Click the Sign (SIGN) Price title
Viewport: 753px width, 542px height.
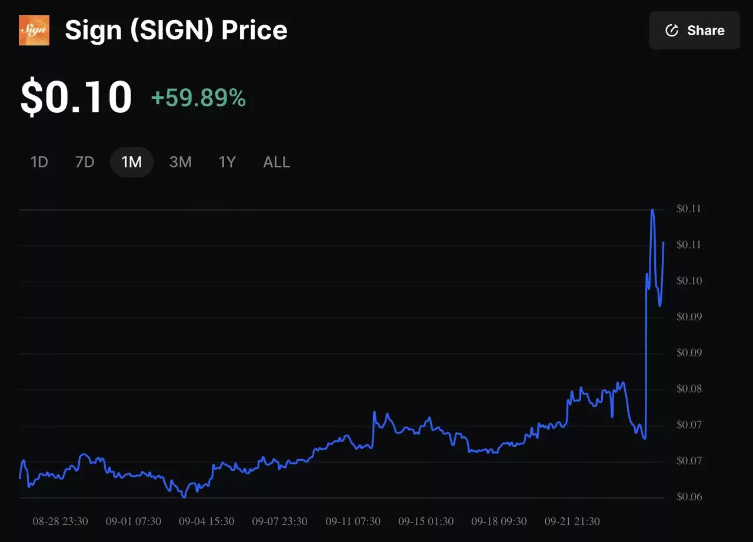176,30
